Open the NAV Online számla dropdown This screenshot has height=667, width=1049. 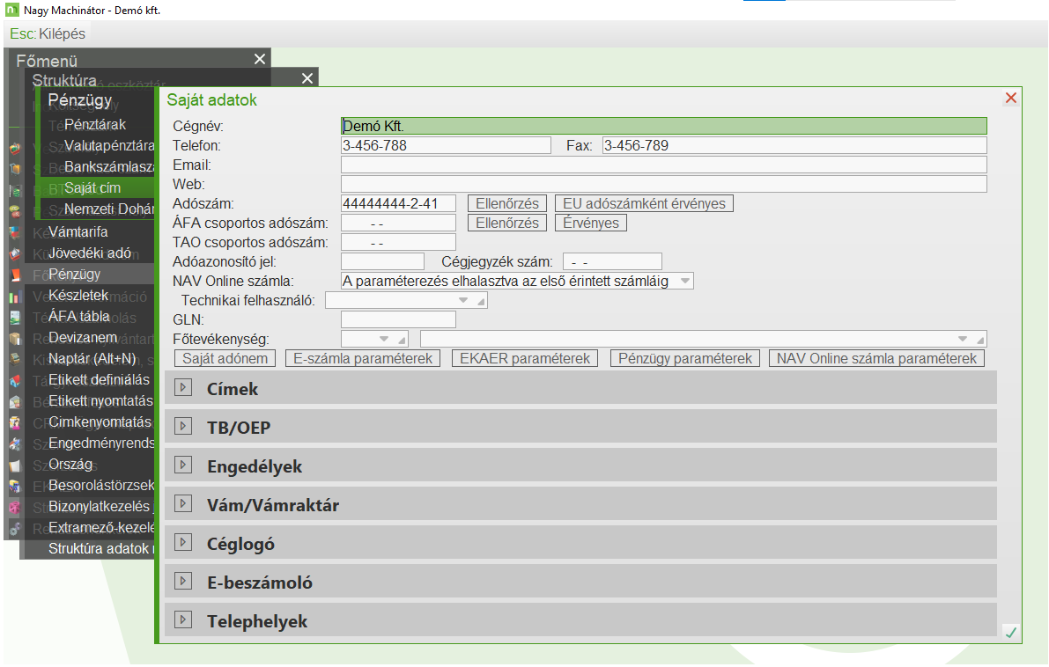coord(685,282)
